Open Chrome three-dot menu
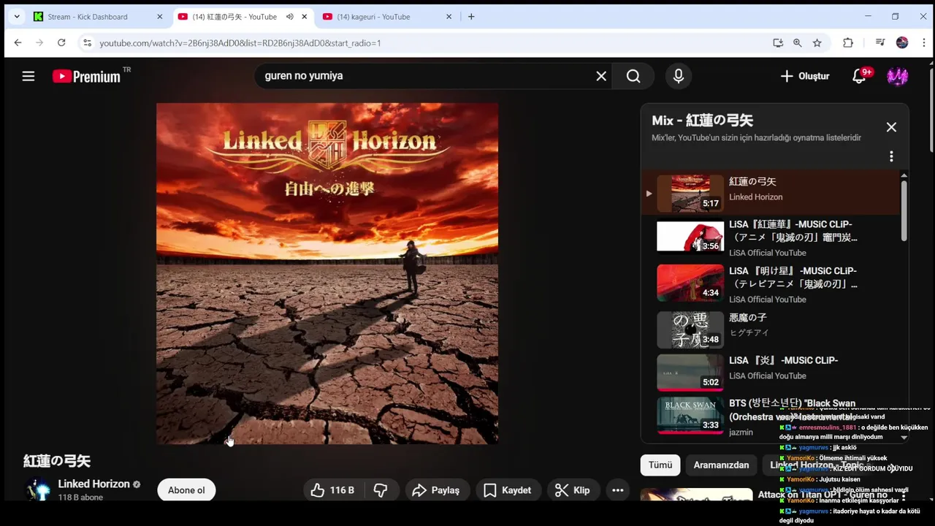 [x=923, y=43]
